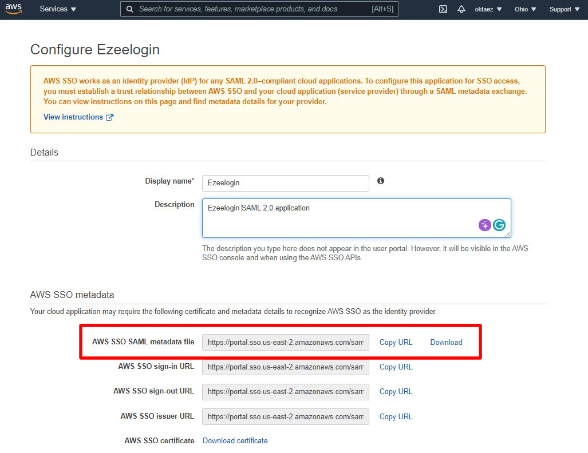The image size is (588, 453).
Task: Click the info icon beside Display name
Action: [381, 181]
